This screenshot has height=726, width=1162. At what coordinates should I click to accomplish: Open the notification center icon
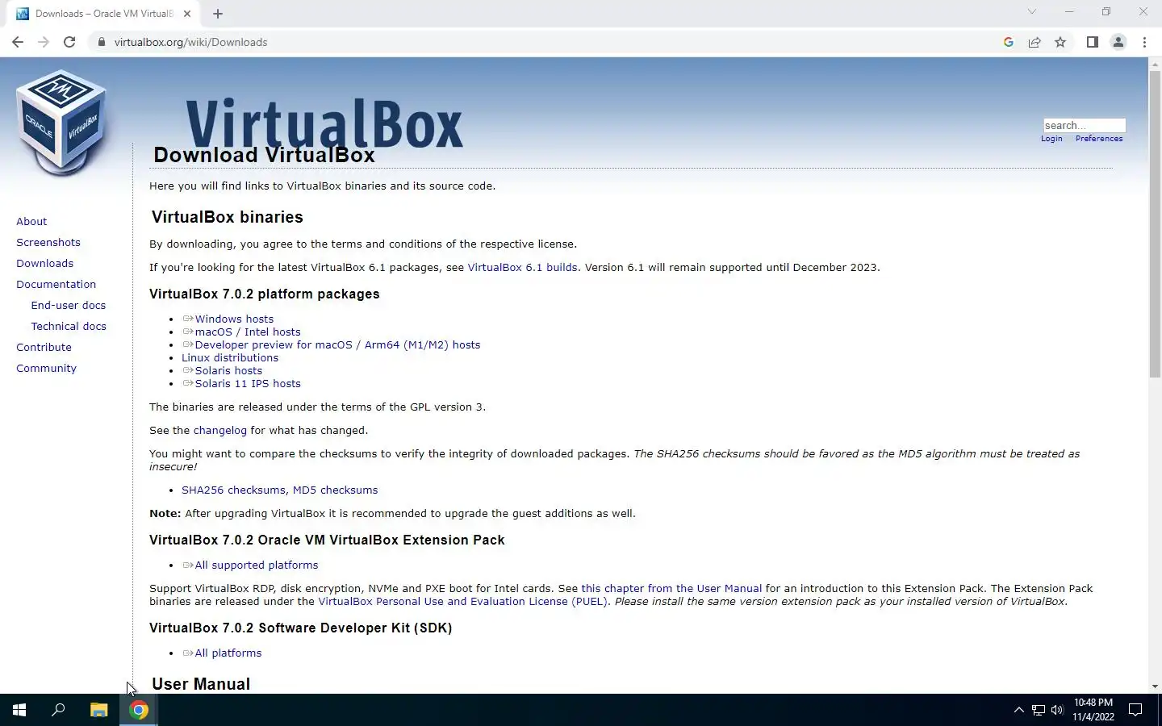1135,710
